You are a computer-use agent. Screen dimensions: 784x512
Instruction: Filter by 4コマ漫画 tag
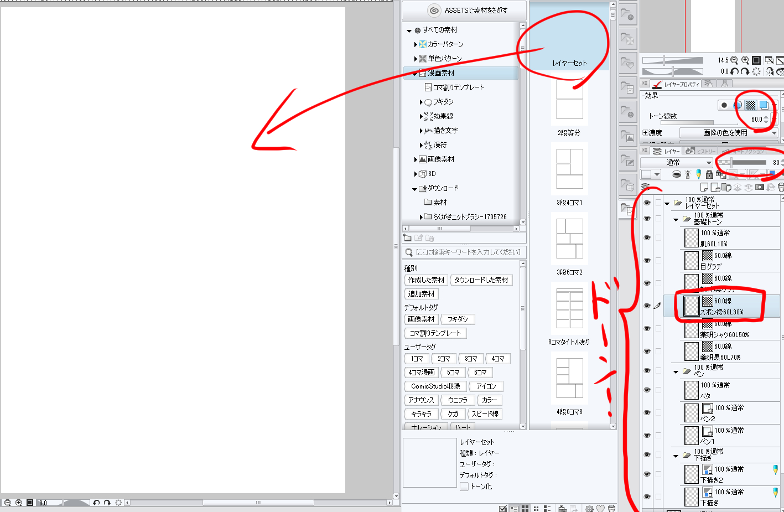(x=422, y=373)
